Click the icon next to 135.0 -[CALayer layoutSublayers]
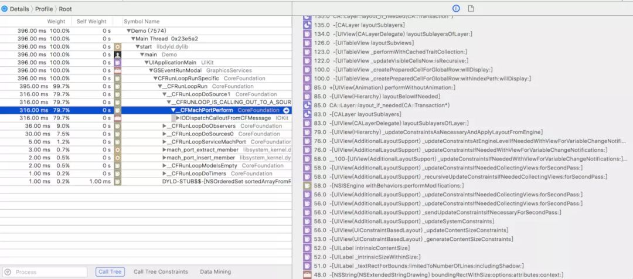The height and width of the screenshot is (279, 633). [x=307, y=25]
